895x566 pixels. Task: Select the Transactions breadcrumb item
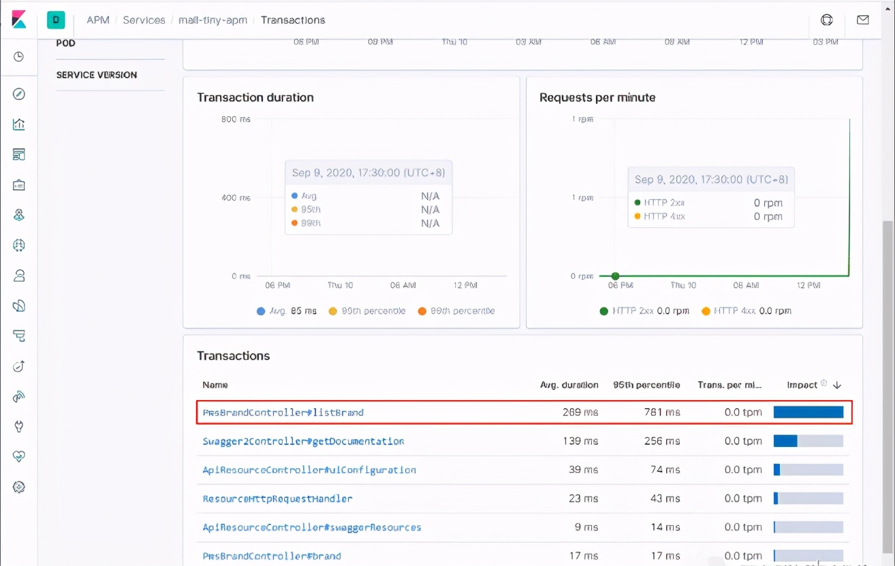point(293,20)
